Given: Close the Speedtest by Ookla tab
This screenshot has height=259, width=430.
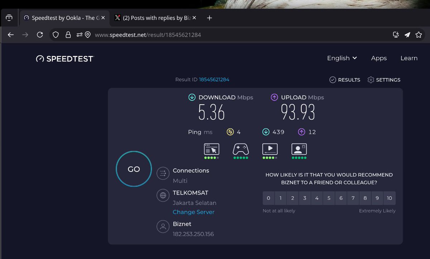Looking at the screenshot, I should tap(103, 18).
